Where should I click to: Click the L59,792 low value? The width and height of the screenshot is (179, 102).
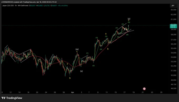click(47, 6)
